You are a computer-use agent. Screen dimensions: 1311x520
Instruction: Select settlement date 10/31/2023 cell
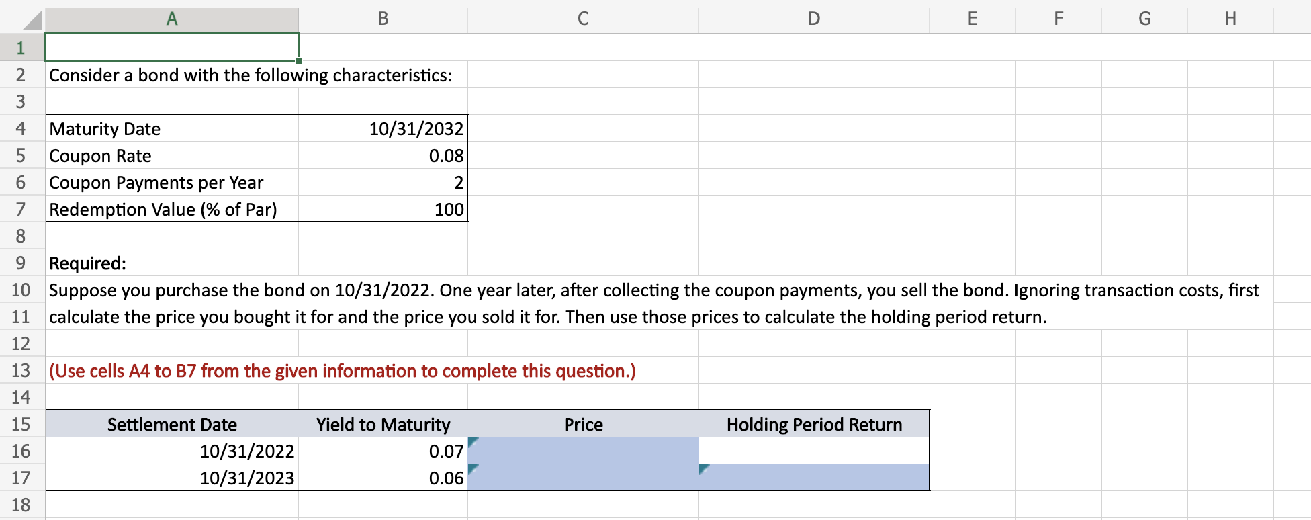coord(172,478)
